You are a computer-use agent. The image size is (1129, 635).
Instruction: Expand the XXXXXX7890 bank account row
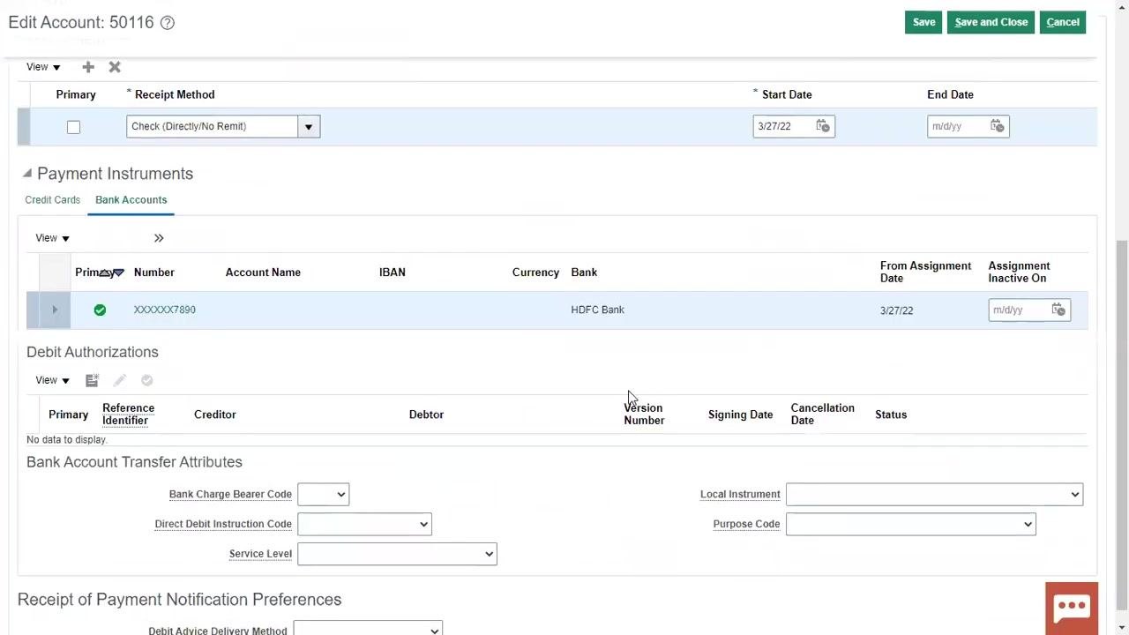click(55, 310)
